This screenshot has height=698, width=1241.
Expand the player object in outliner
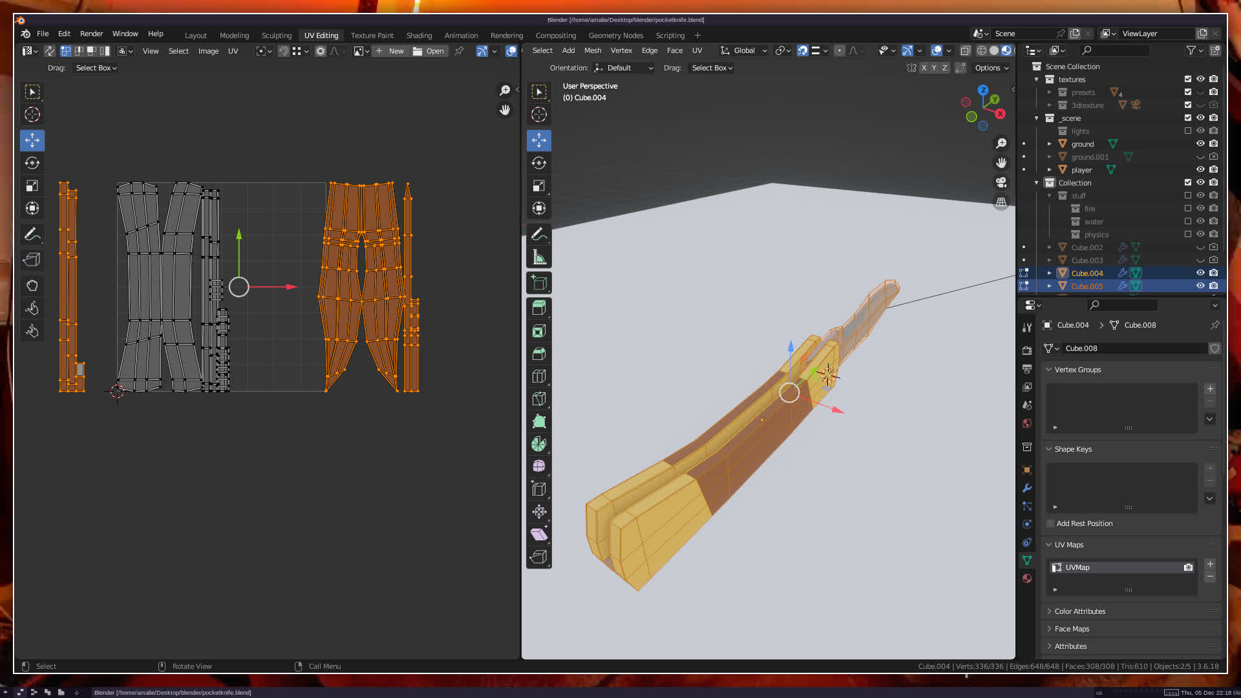[1050, 170]
